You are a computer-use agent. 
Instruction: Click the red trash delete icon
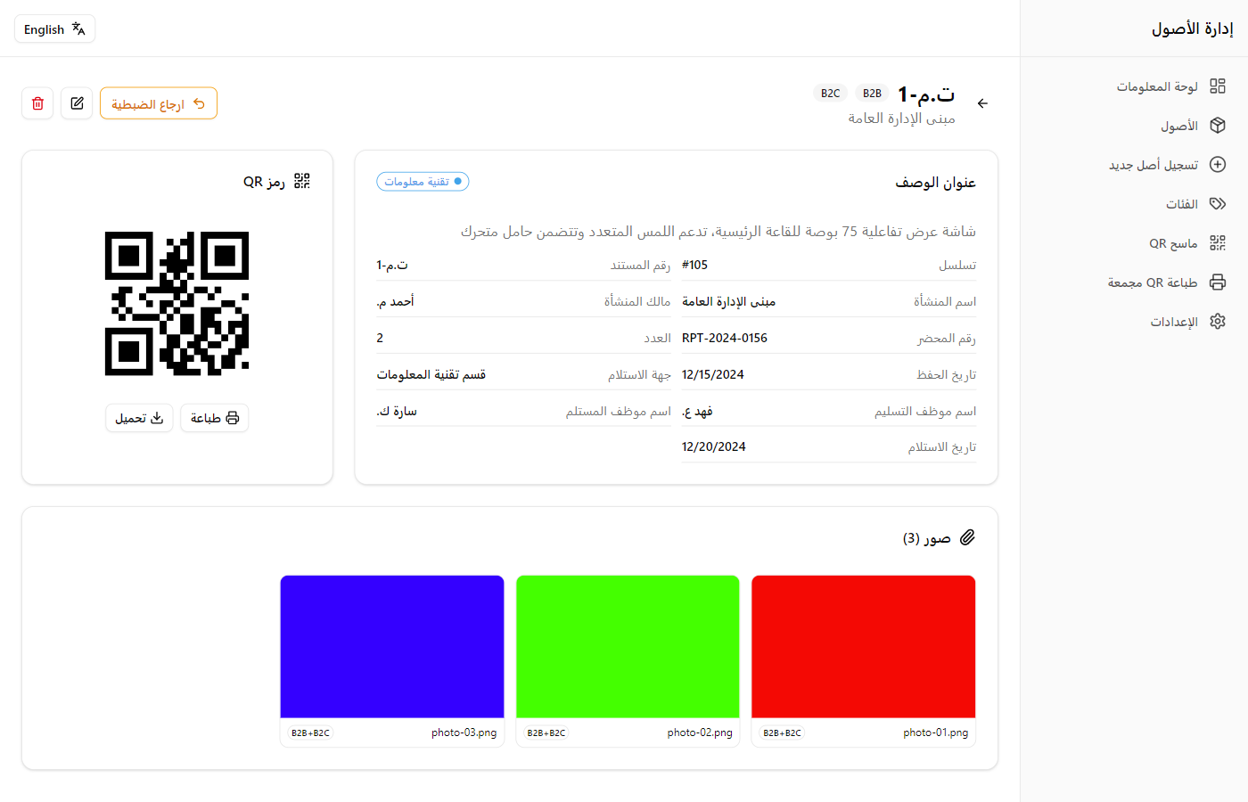(37, 103)
